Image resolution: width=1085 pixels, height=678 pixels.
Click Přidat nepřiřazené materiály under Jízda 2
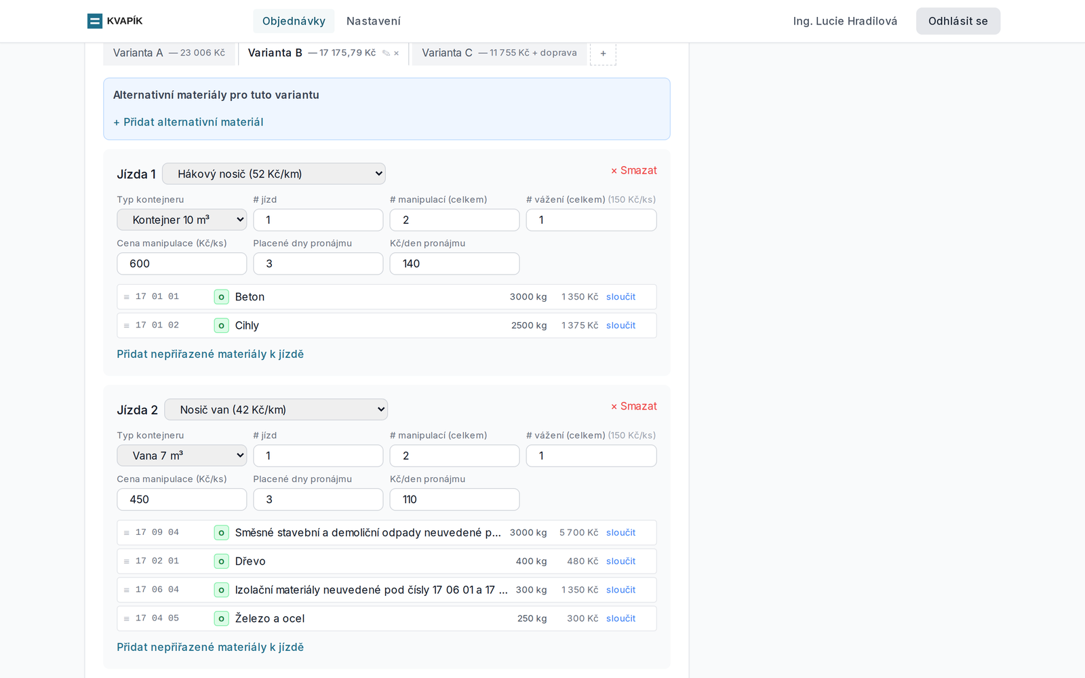coord(210,647)
